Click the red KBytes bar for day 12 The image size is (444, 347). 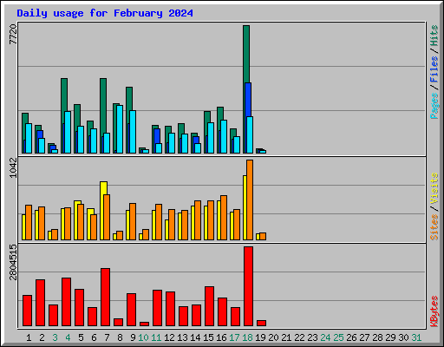(x=170, y=309)
